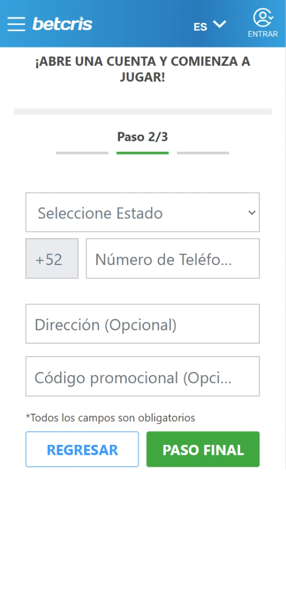Click the green active step indicator
Viewport: 286px width, 611px height.
click(143, 153)
